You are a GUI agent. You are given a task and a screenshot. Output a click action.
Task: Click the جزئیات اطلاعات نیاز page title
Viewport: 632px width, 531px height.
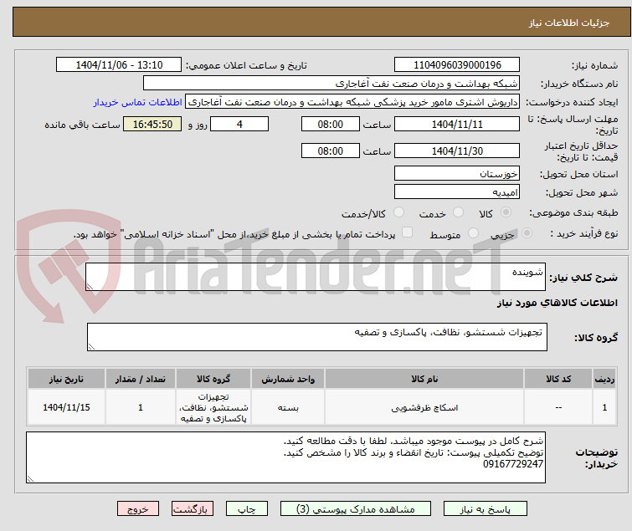coord(569,23)
